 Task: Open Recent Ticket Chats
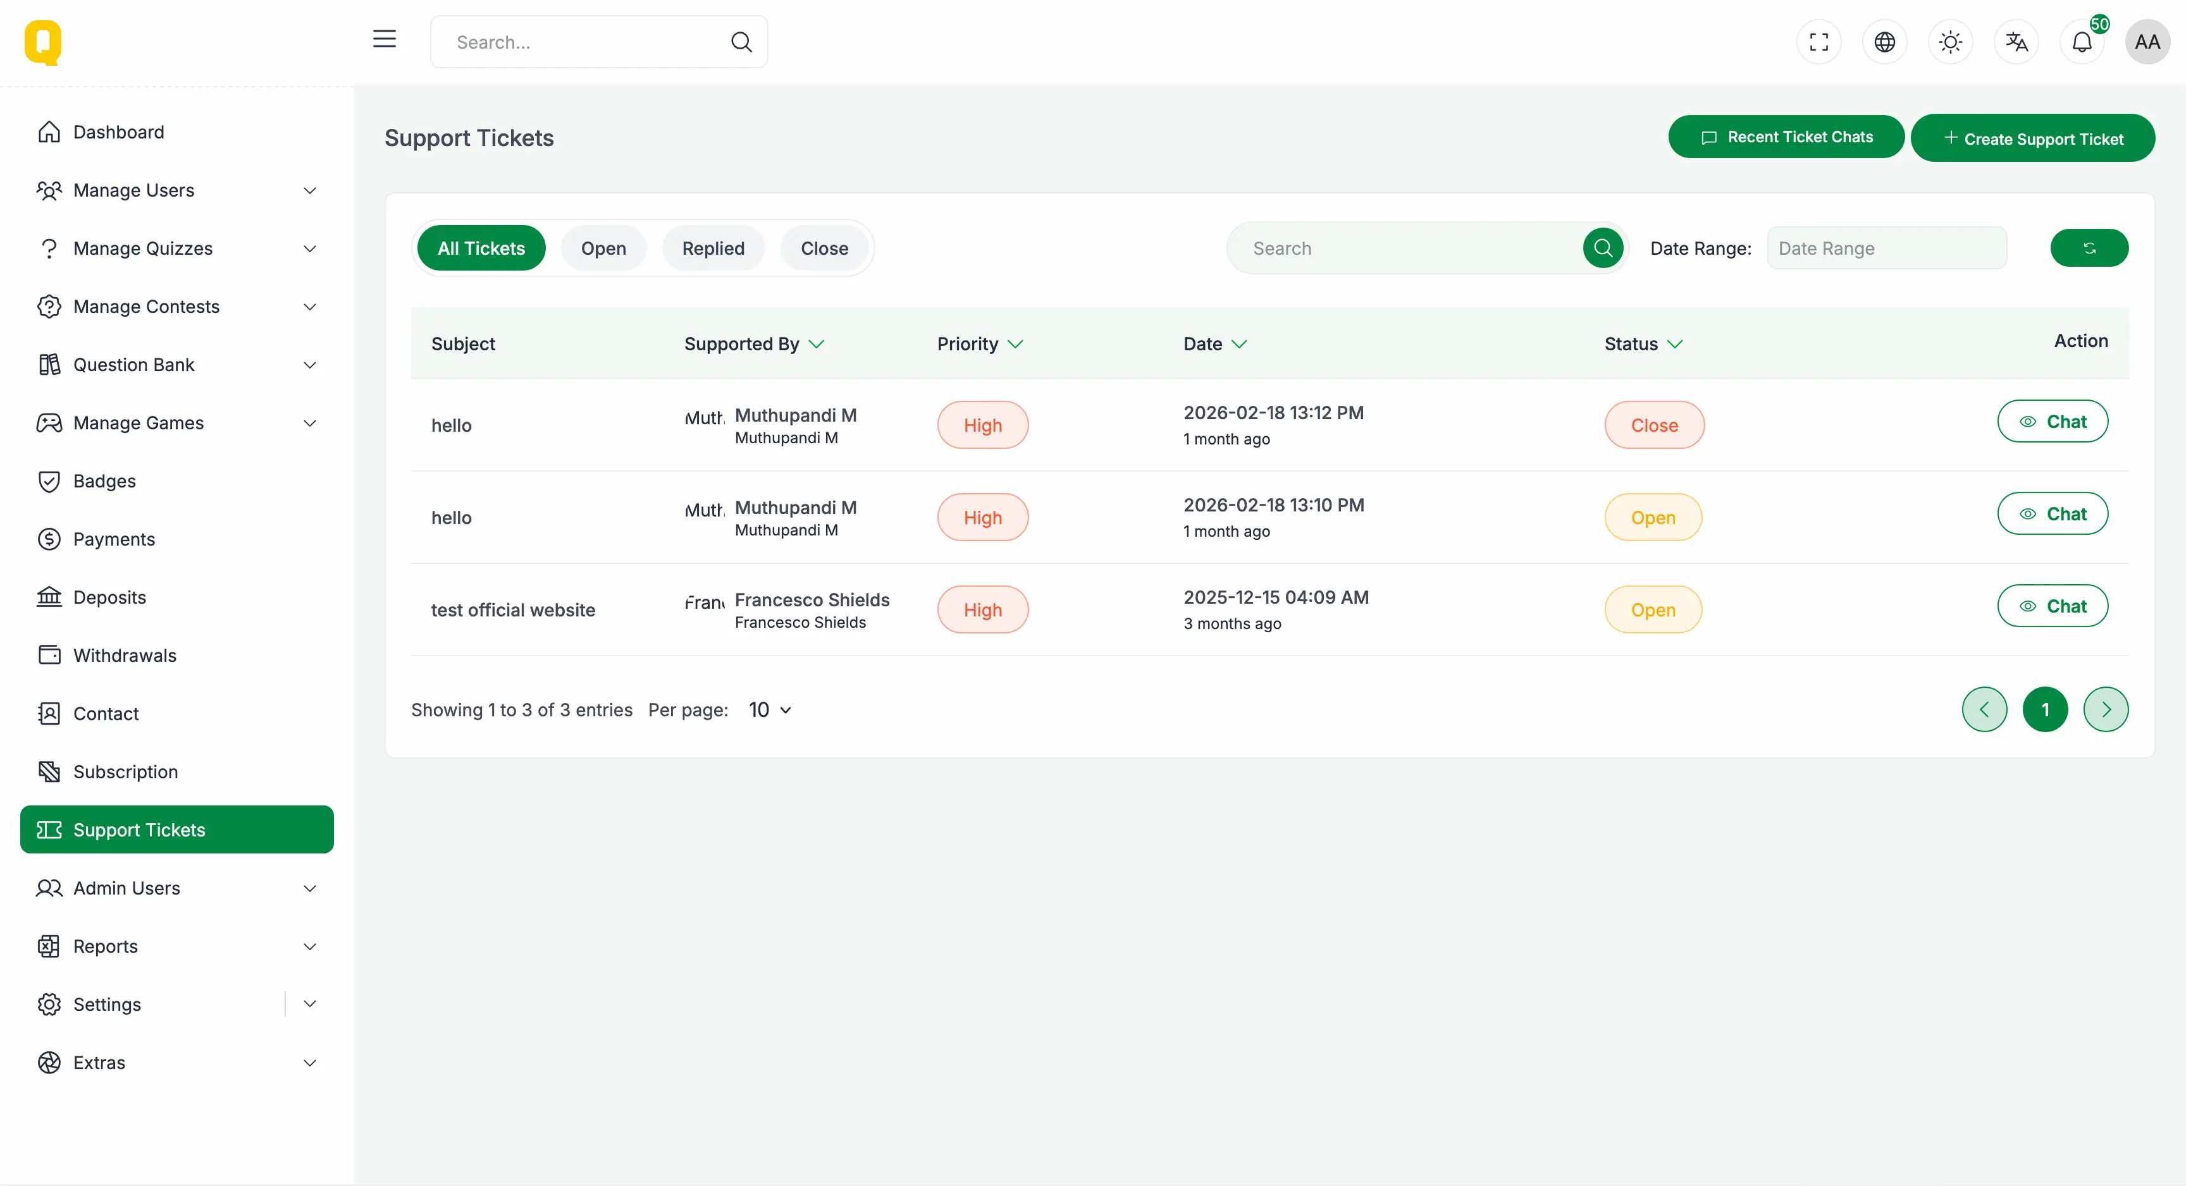(x=1786, y=137)
